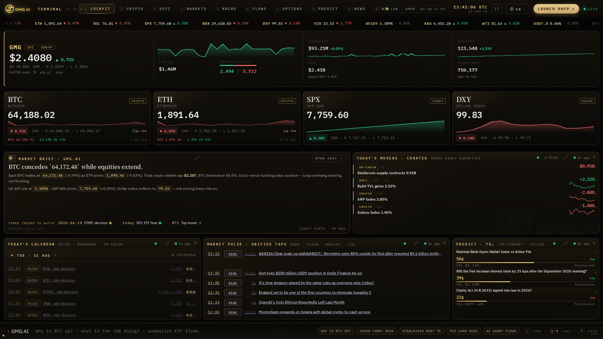Open the EN language dropdown
The image size is (603, 339).
tap(518, 9)
